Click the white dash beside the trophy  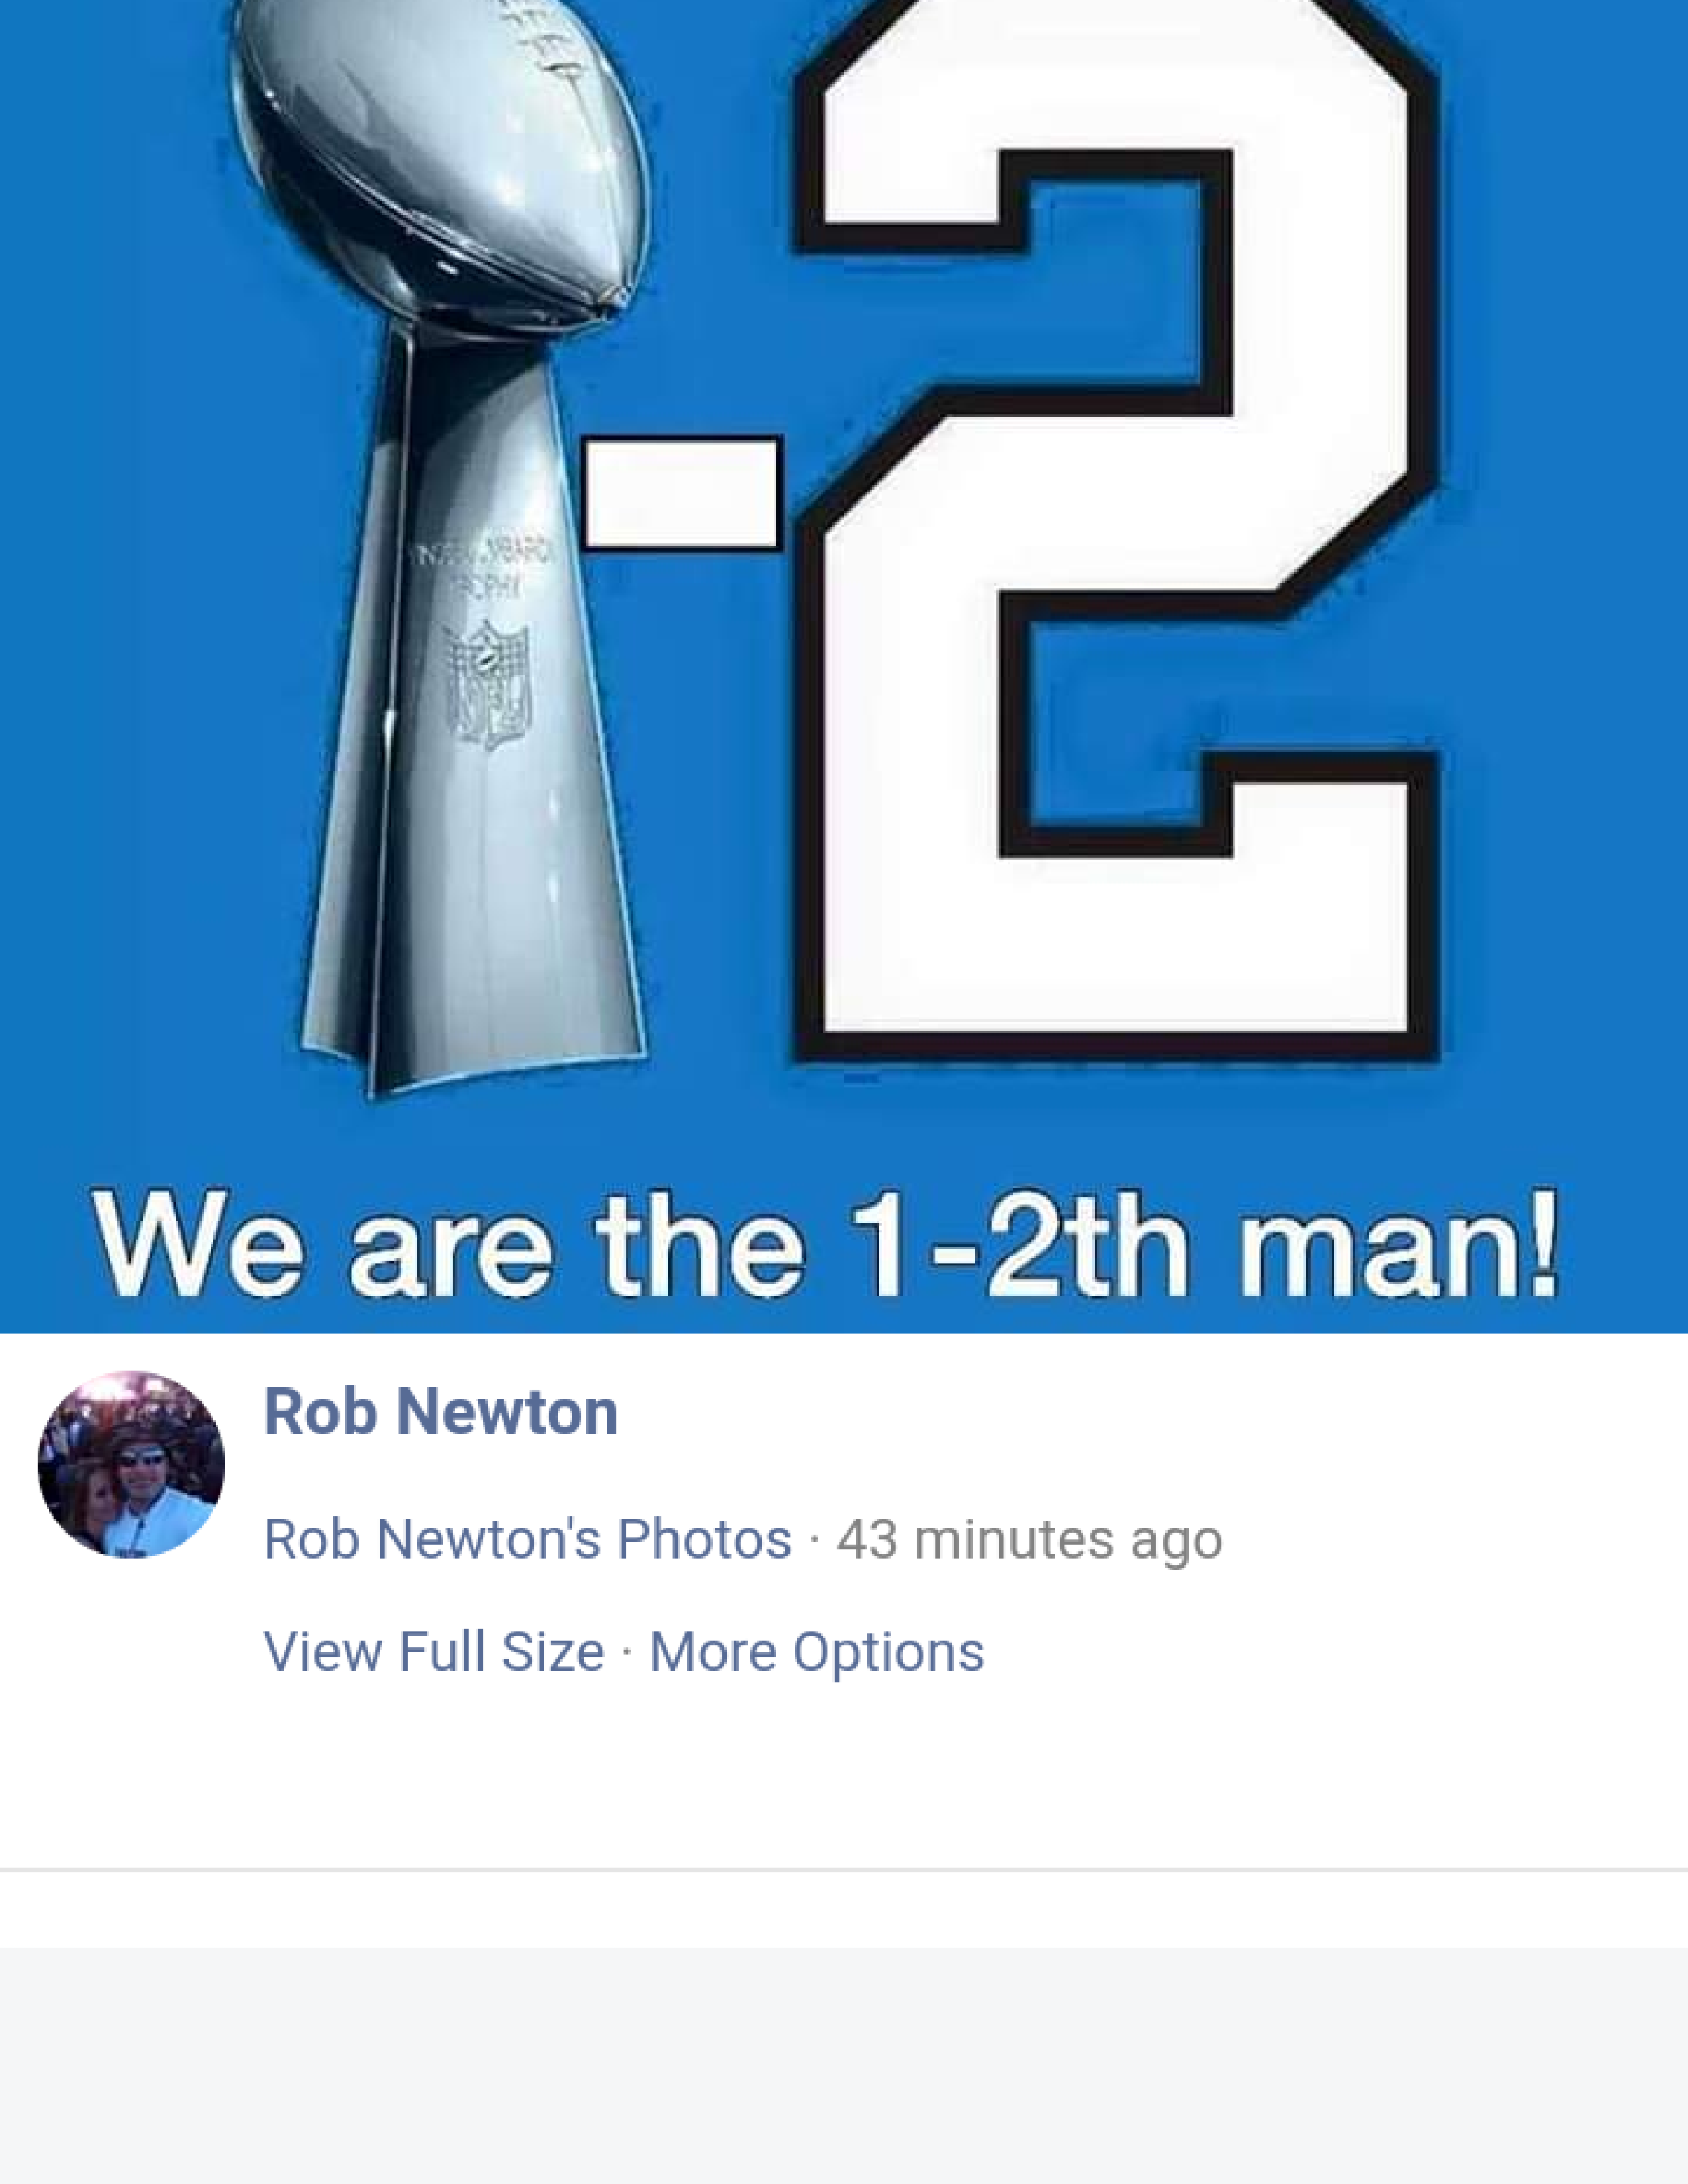[681, 493]
